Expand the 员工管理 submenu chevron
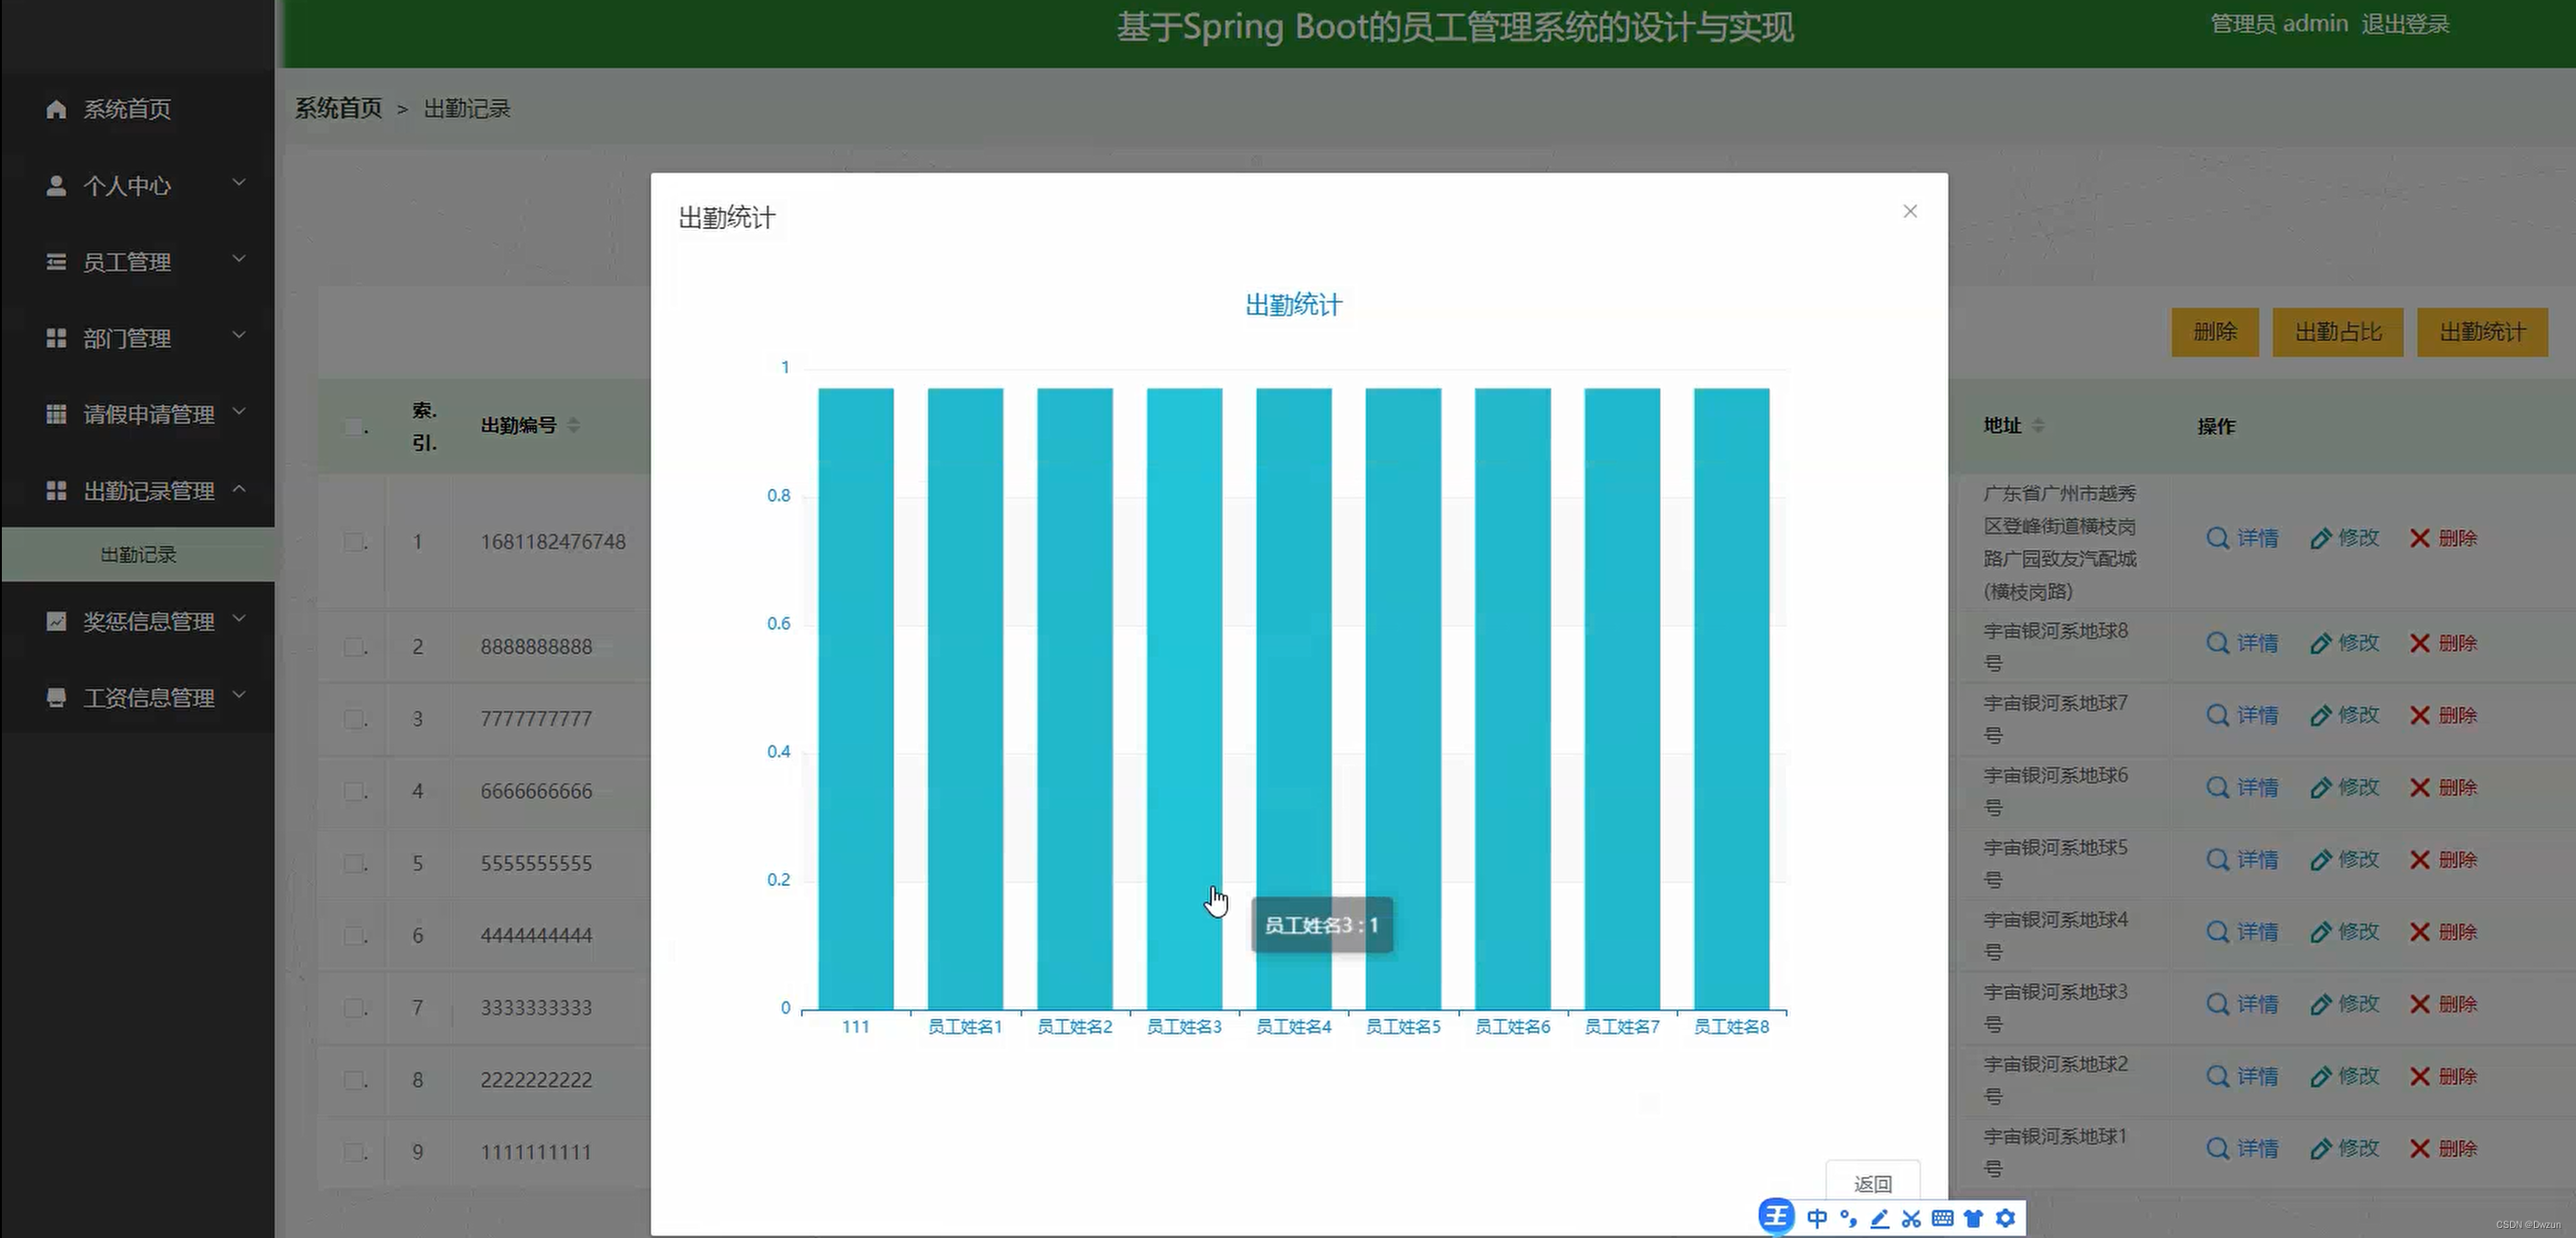Viewport: 2576px width, 1238px height. tap(239, 260)
